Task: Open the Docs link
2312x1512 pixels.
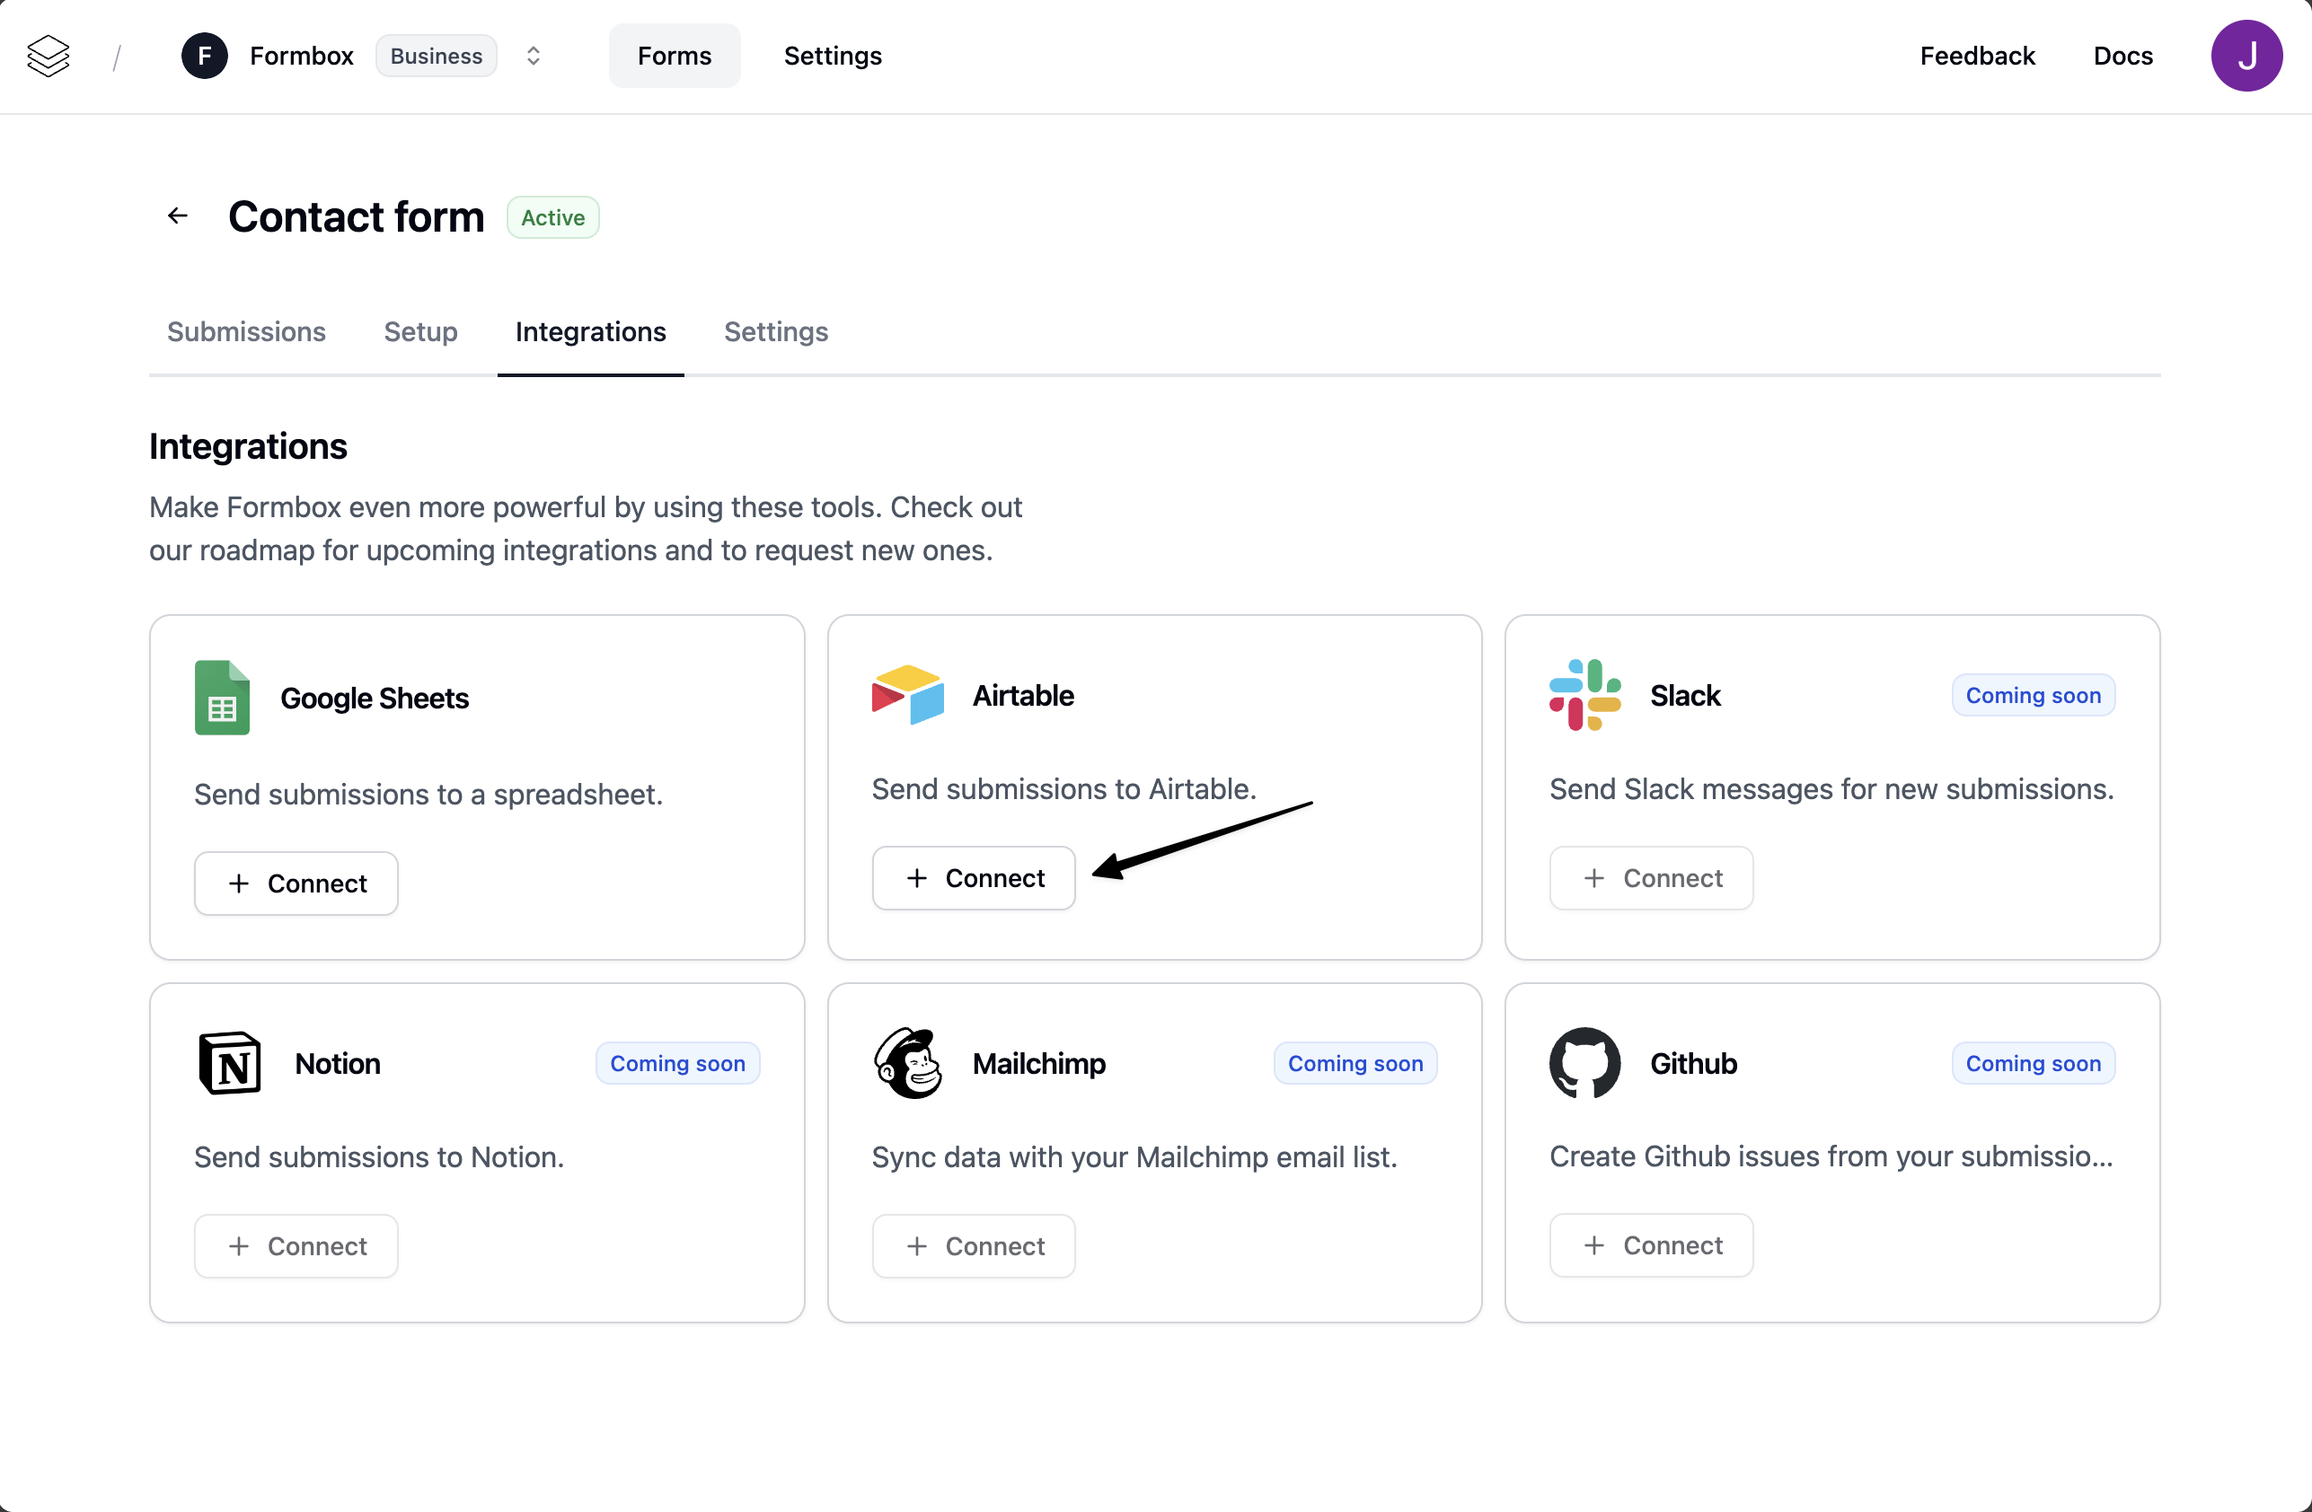Action: [x=2122, y=57]
